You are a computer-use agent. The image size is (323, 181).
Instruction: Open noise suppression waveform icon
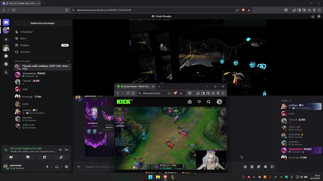pyautogui.click(x=60, y=150)
